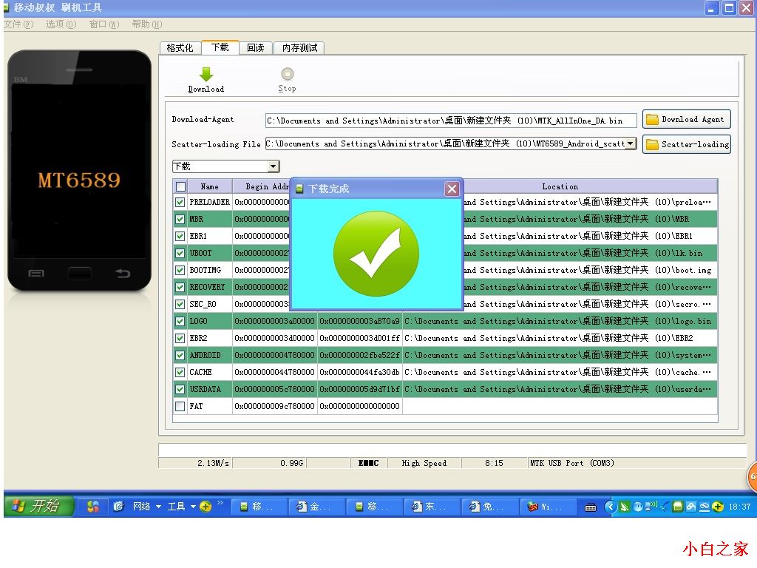Click the phone image's back arrow key
757x568 pixels.
pyautogui.click(x=123, y=274)
